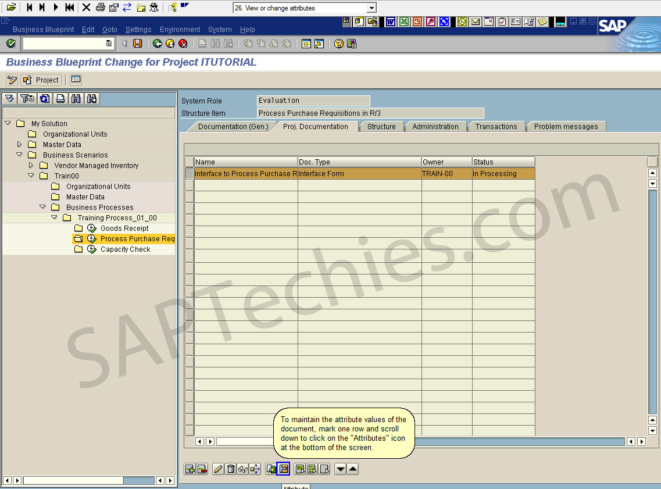
Task: Switch to the Structure tab
Action: 381,127
